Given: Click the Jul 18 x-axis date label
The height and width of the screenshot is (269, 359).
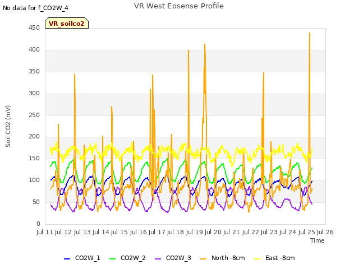Looking at the screenshot, I should coord(176,232).
